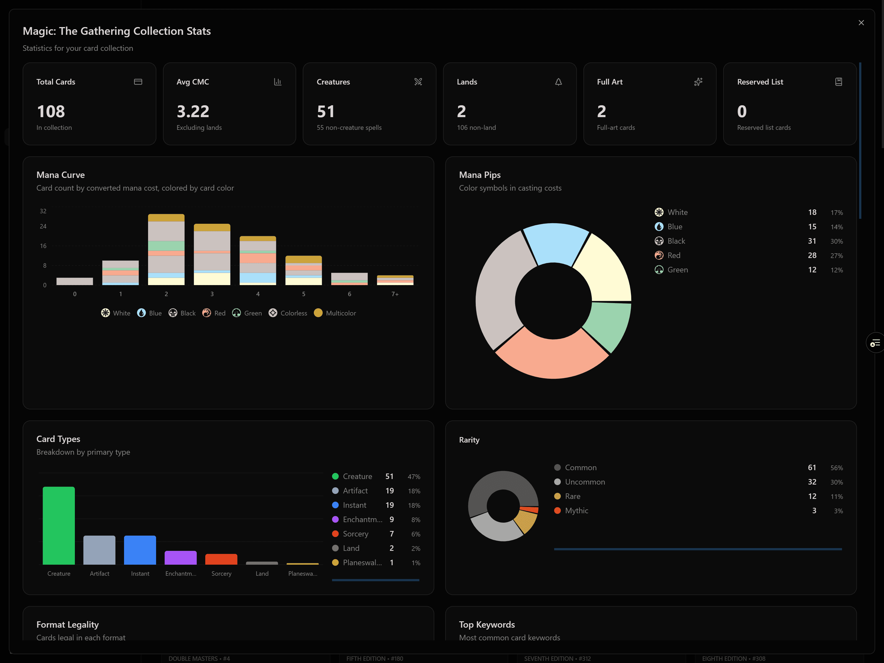Viewport: 884px width, 663px height.
Task: Close the Collection Stats dialog
Action: click(861, 23)
